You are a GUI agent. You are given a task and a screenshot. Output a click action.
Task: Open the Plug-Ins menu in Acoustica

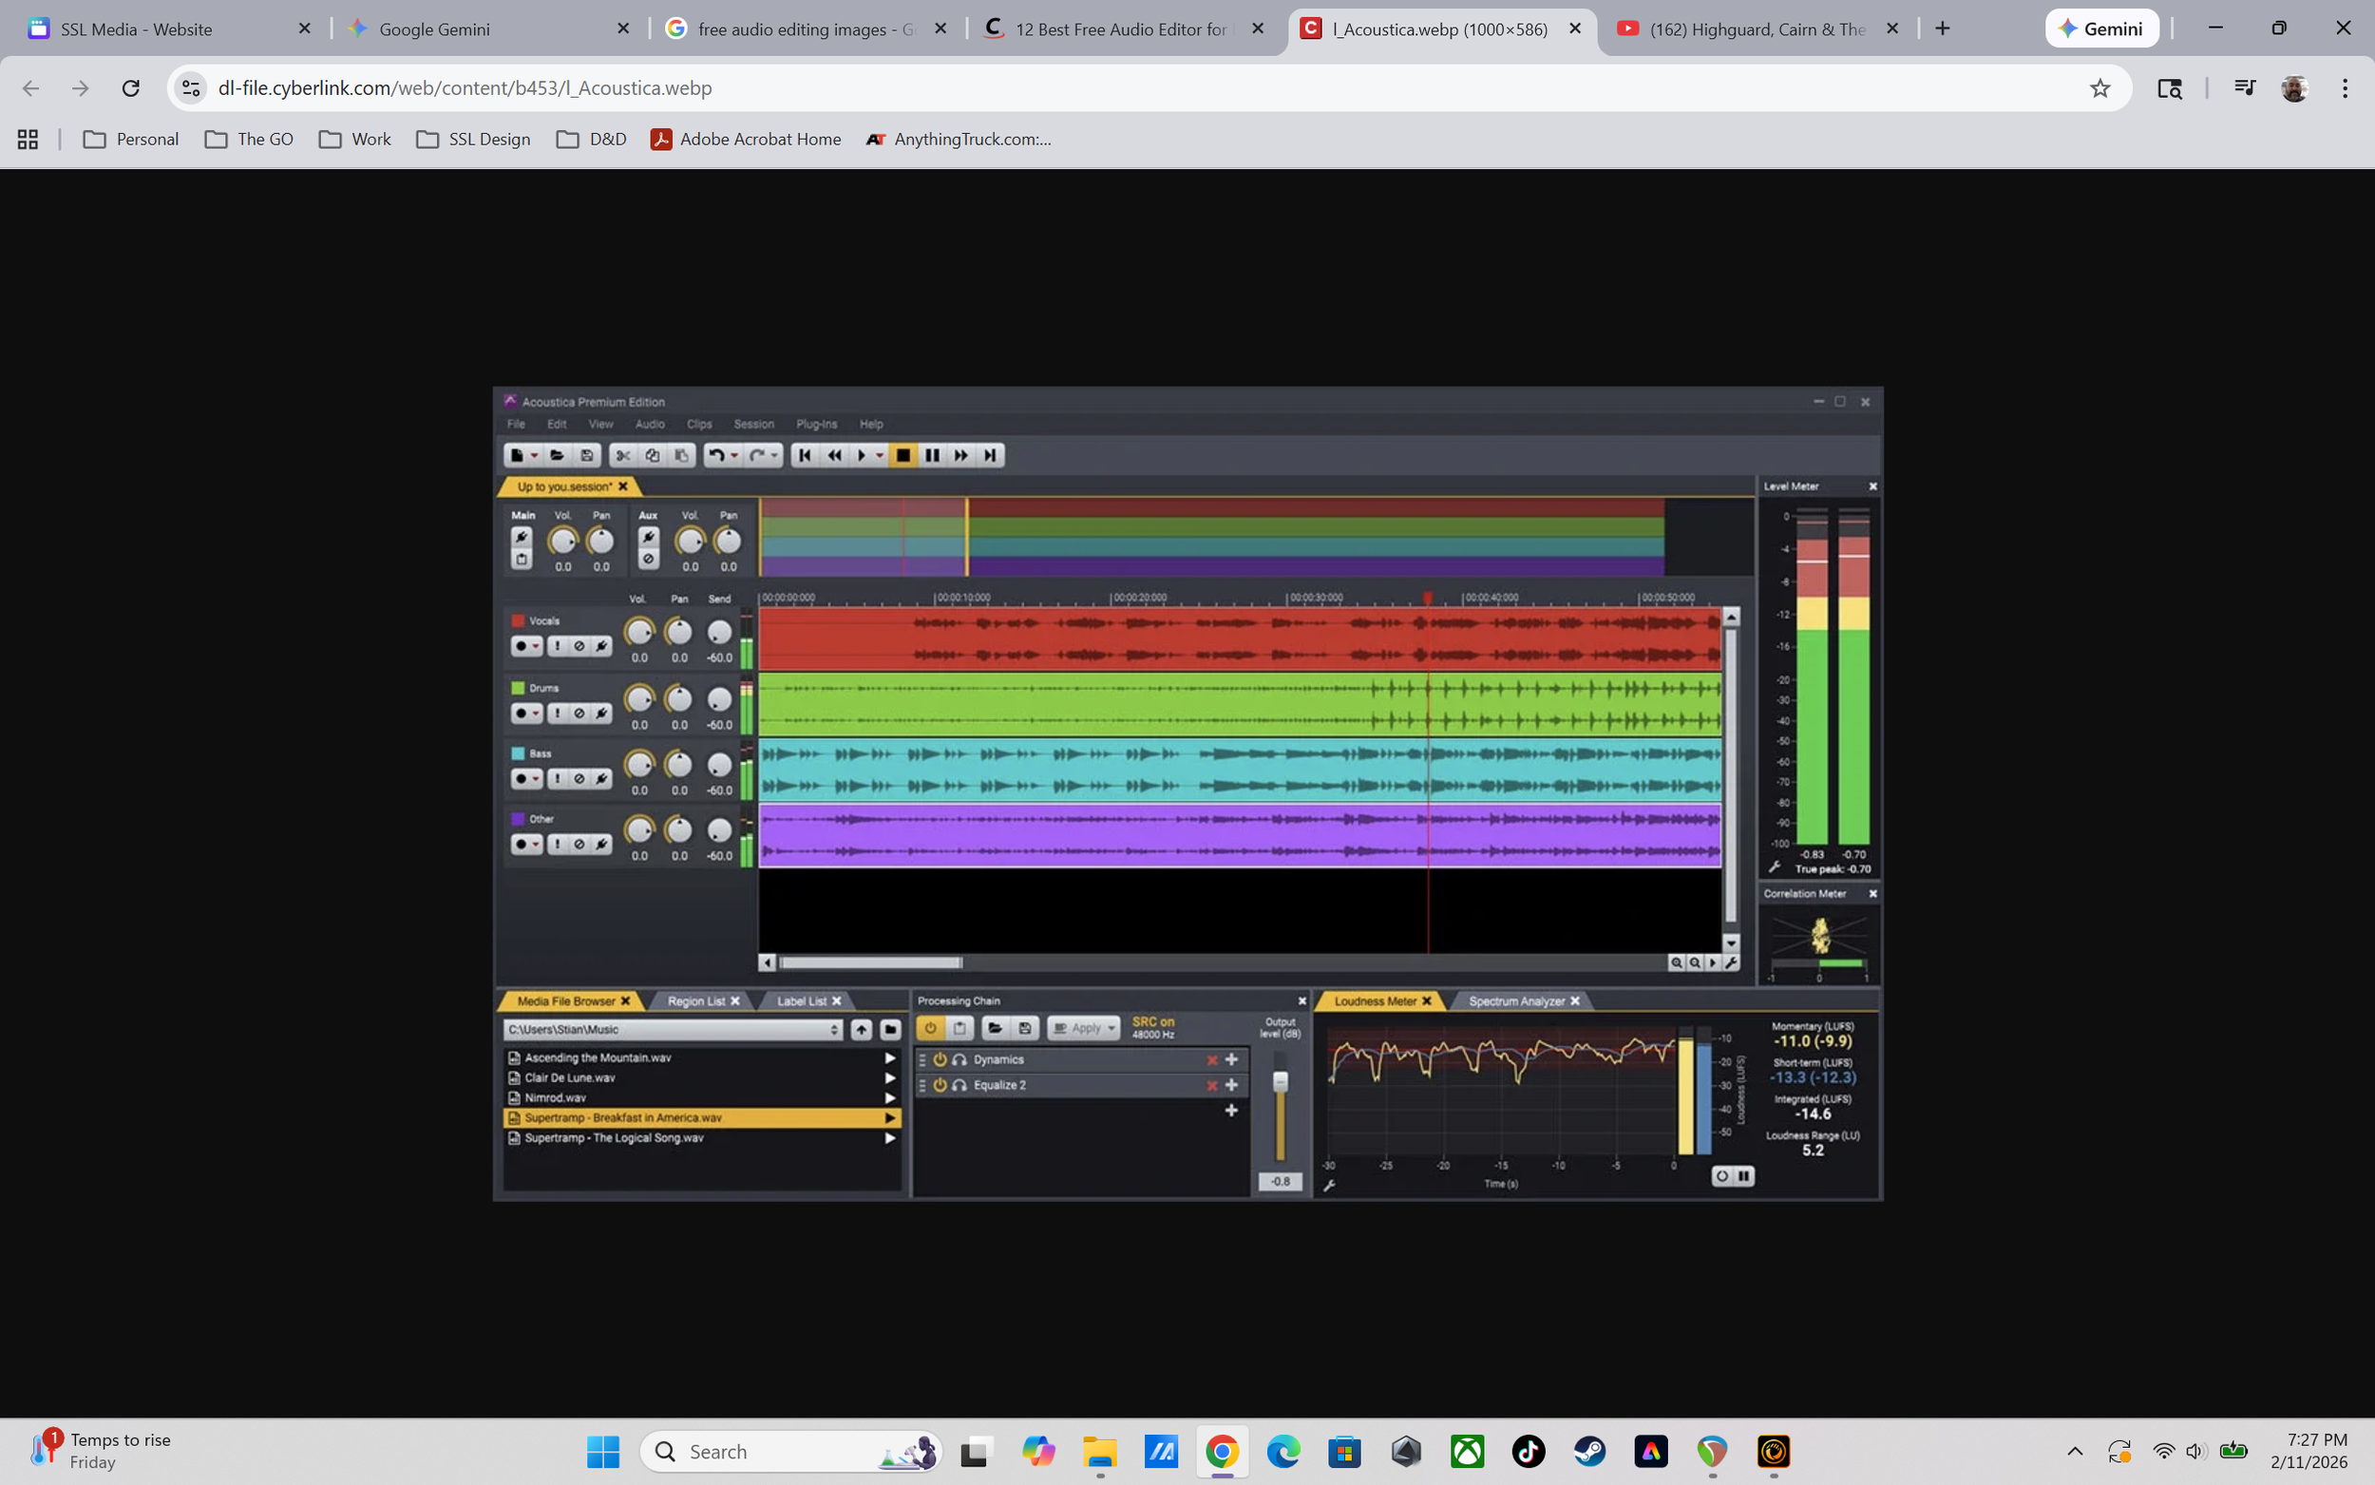(x=817, y=425)
